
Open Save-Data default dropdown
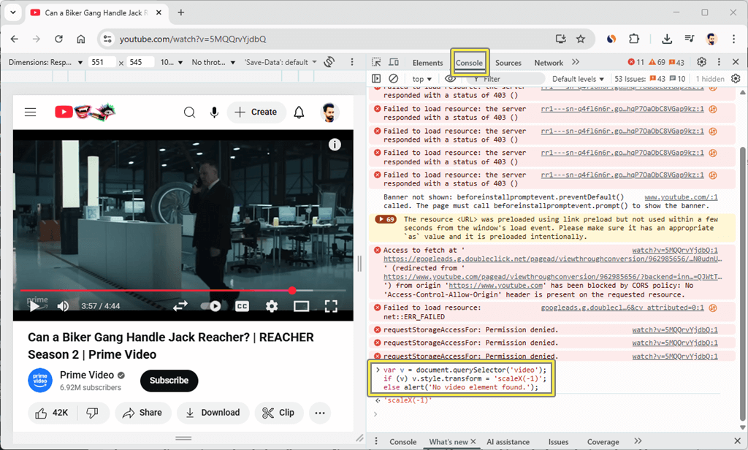pos(280,62)
